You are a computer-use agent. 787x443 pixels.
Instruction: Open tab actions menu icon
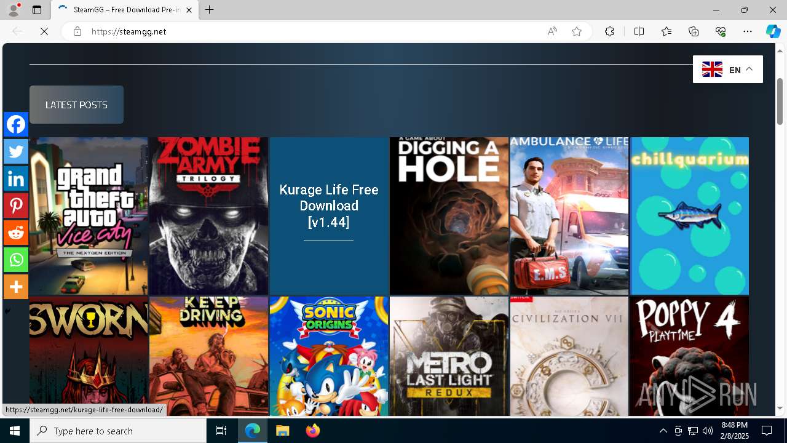pos(37,10)
